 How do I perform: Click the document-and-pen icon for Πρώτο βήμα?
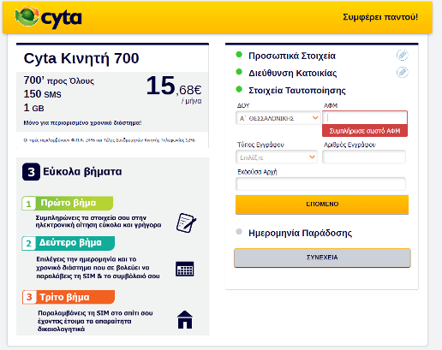(186, 222)
